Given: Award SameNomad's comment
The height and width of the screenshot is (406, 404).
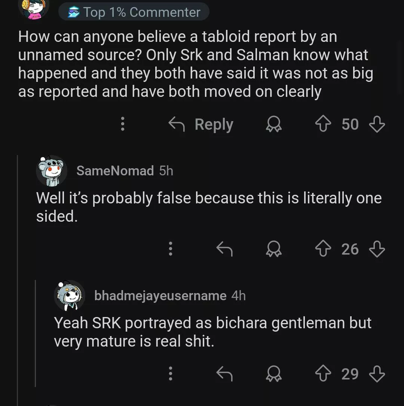Looking at the screenshot, I should (274, 249).
